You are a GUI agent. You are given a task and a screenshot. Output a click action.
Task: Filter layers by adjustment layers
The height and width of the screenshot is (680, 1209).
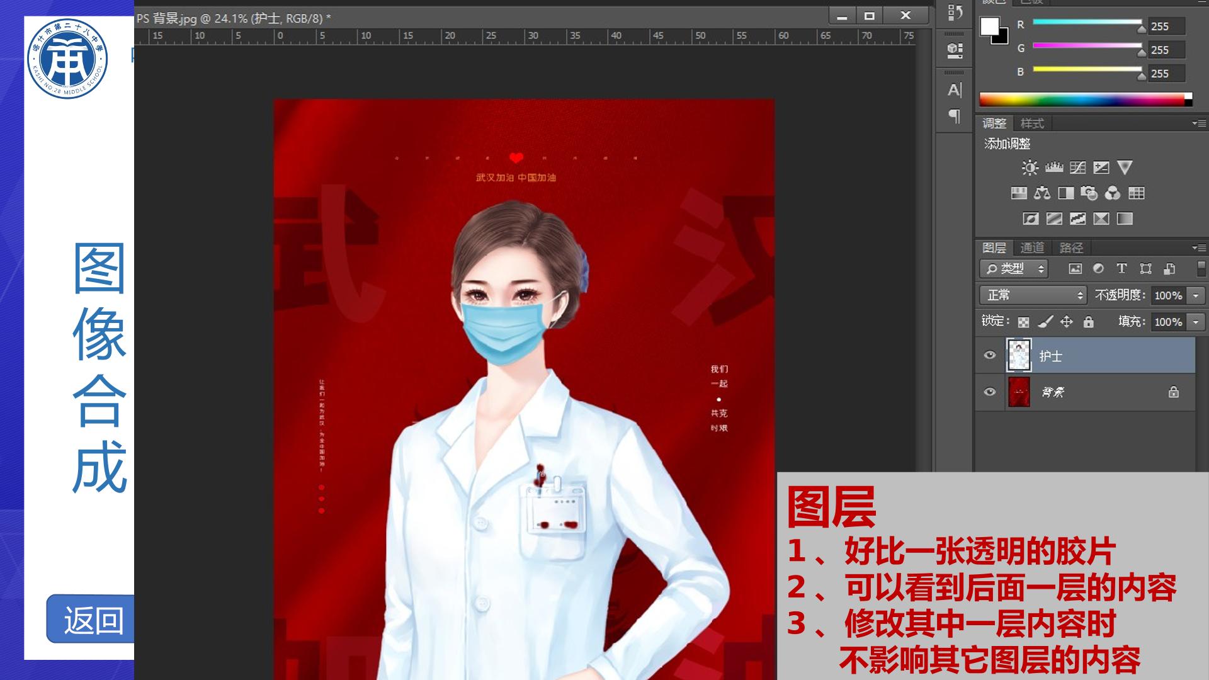point(1098,269)
